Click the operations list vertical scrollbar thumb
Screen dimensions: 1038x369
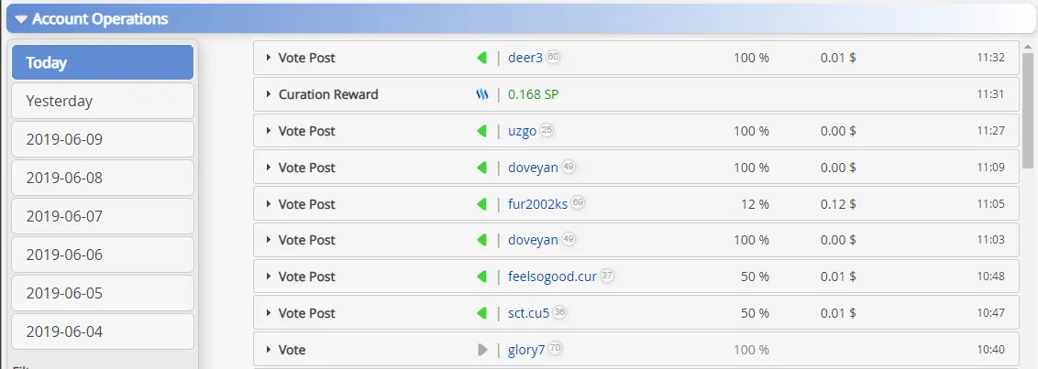1027,111
